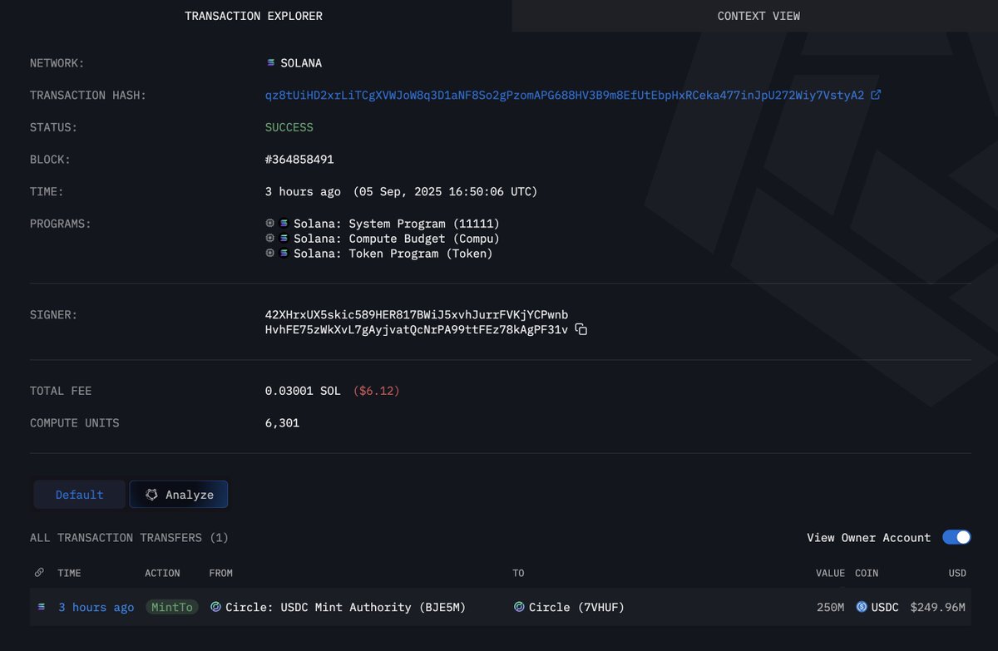Open Solana: Compute Budget (Compu)
This screenshot has width=998, height=651.
tap(397, 239)
